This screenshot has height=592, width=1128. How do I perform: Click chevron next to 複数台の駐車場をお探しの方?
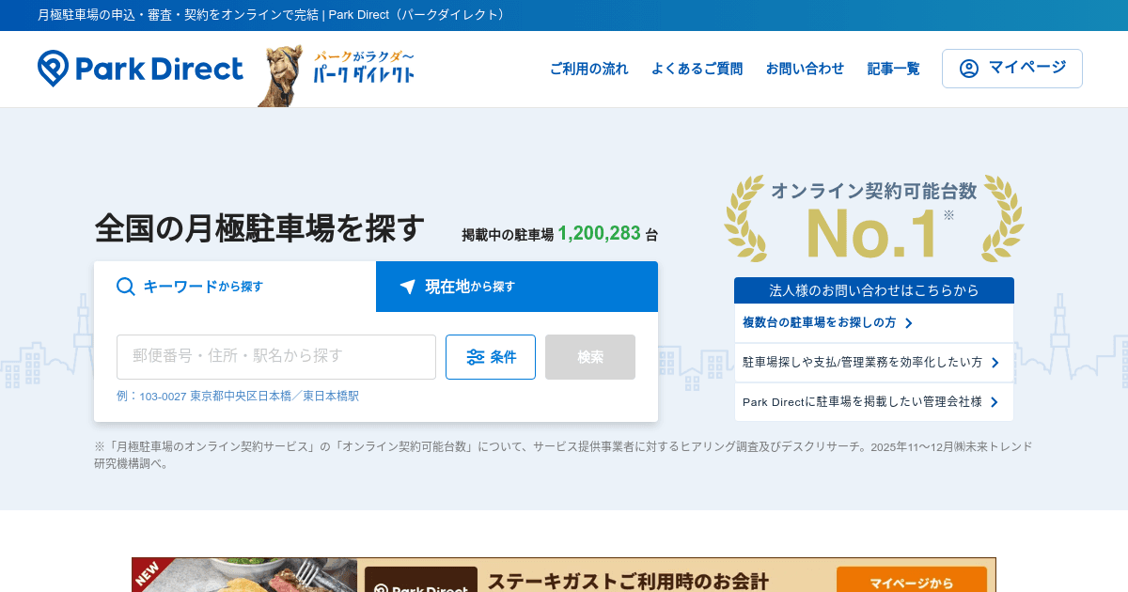(x=909, y=323)
